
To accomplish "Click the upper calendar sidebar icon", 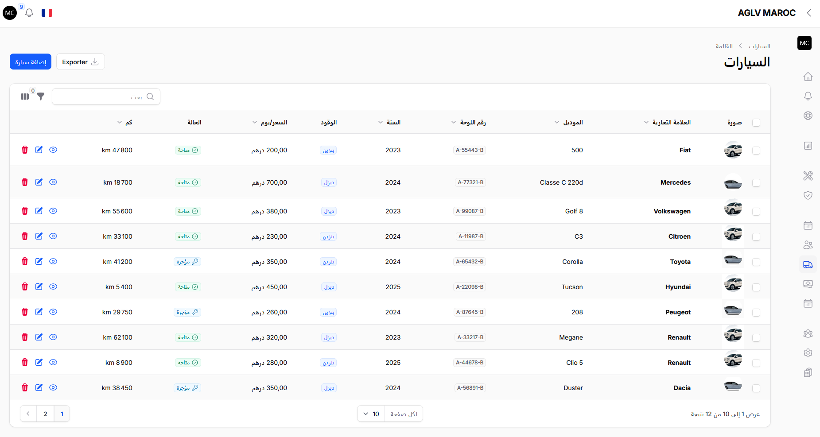I will [x=808, y=225].
